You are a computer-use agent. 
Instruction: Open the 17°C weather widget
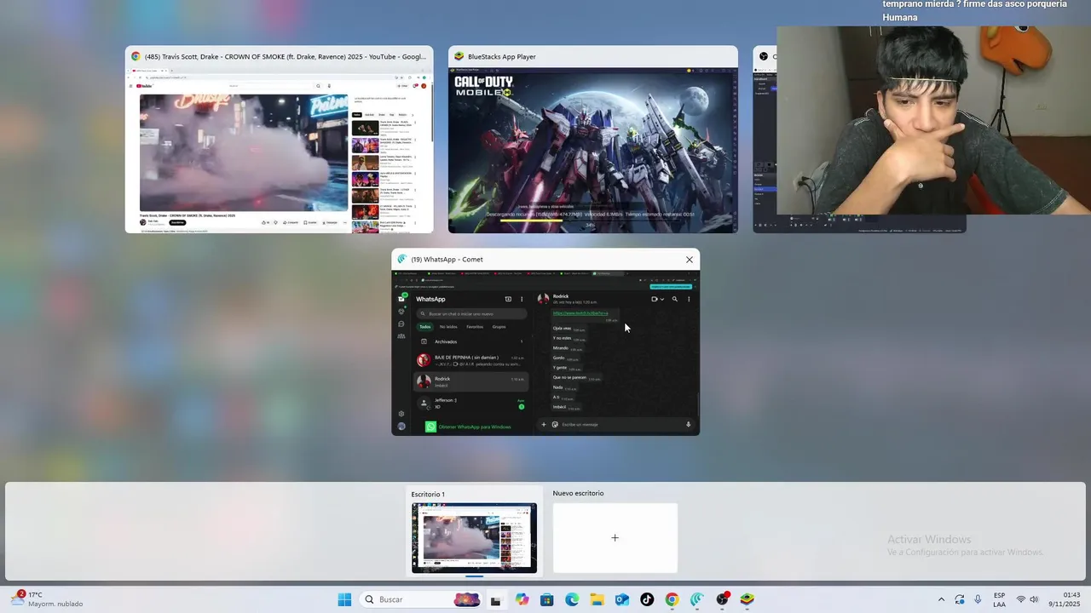(47, 599)
